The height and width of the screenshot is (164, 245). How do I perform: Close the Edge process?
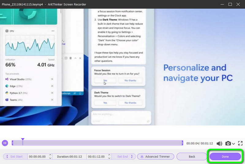point(52,86)
